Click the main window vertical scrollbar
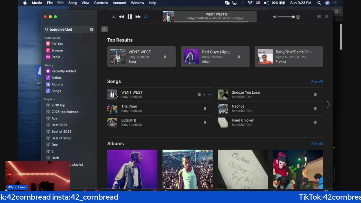This screenshot has height=203, width=361. [x=341, y=37]
